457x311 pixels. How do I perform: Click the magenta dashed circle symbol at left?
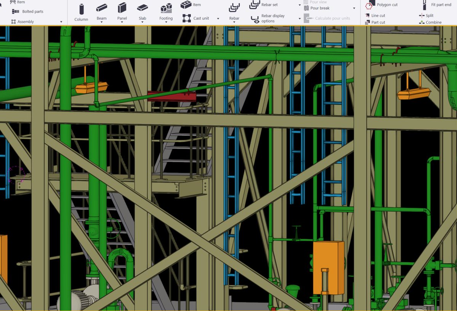coord(17,174)
